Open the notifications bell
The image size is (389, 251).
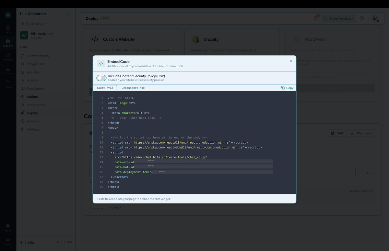point(316,18)
